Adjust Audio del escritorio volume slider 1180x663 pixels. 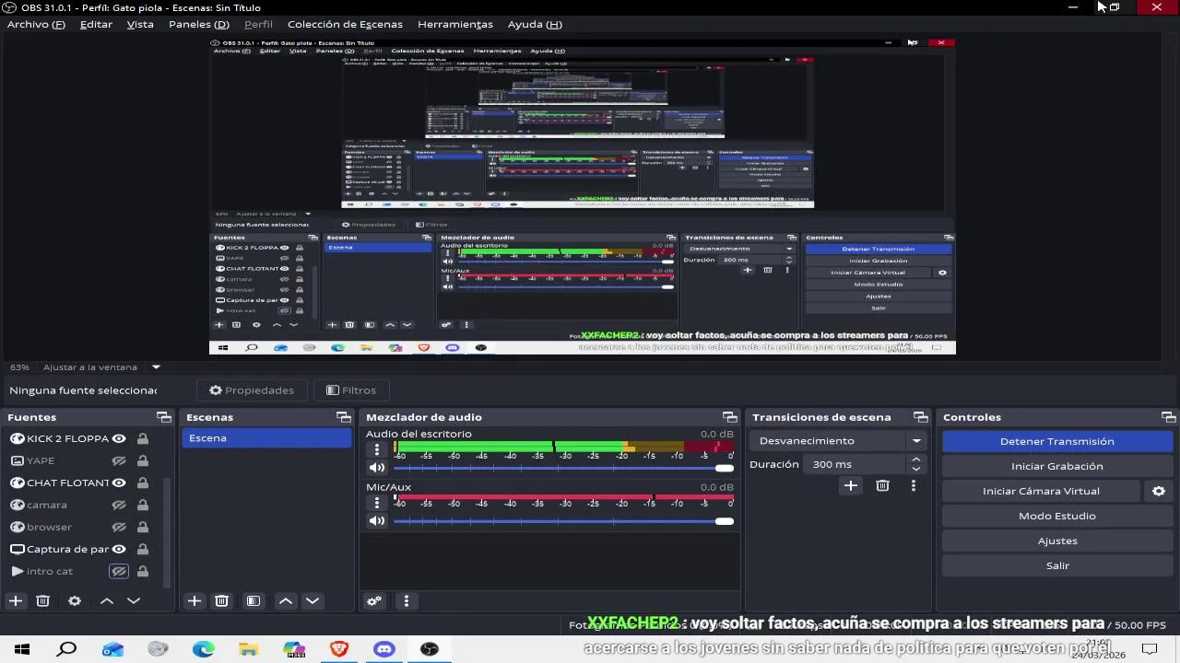(x=563, y=468)
